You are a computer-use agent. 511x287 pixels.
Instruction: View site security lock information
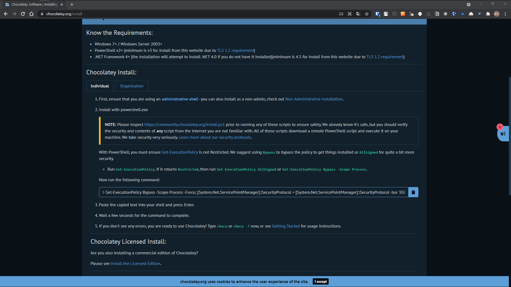click(x=42, y=14)
